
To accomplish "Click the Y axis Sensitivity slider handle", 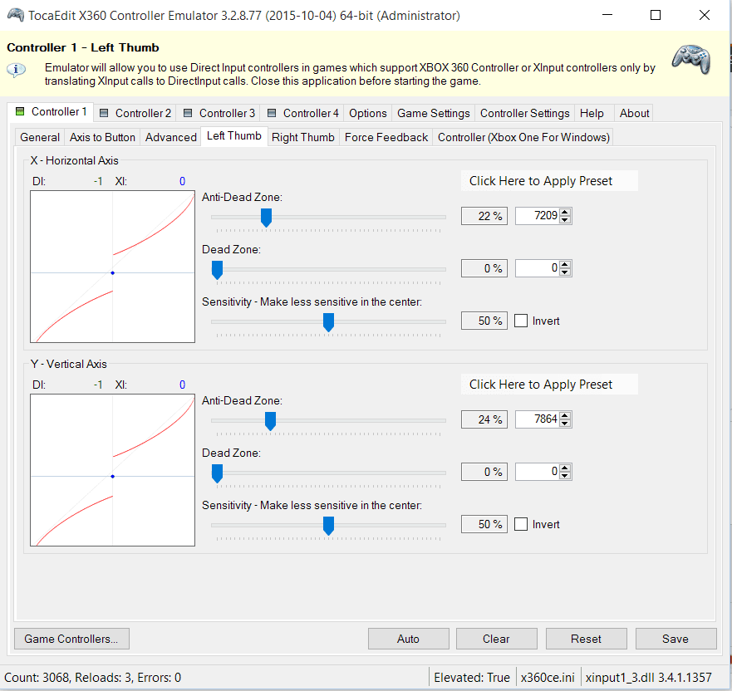I will pos(329,526).
